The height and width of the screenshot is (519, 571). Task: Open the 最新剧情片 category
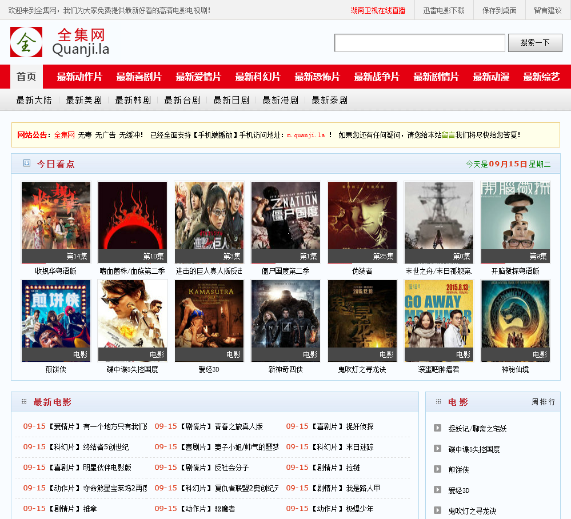(436, 77)
